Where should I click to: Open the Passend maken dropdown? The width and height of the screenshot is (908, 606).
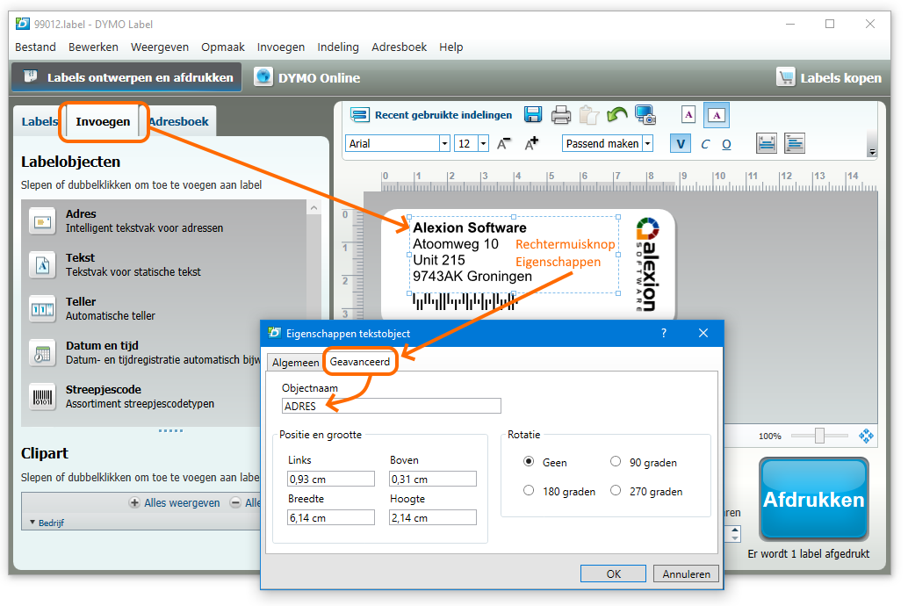(x=647, y=144)
